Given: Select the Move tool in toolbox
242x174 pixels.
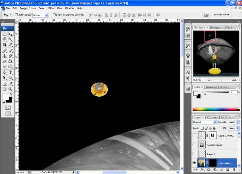Looking at the screenshot, I should tap(10, 34).
